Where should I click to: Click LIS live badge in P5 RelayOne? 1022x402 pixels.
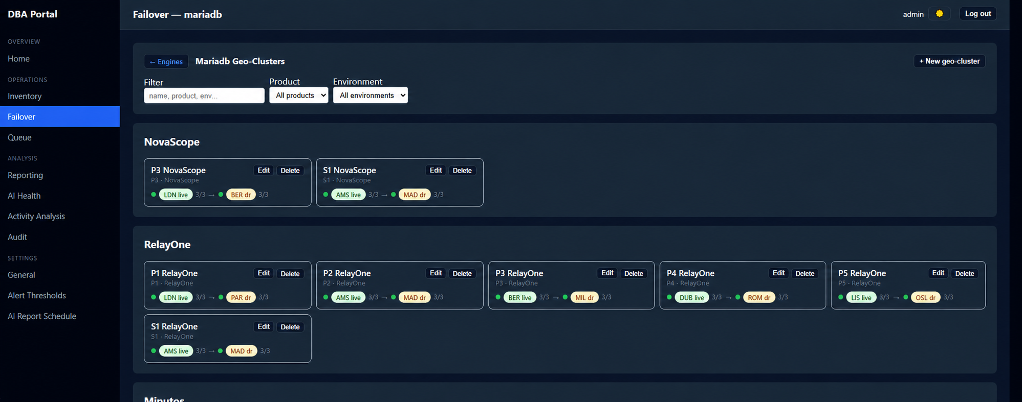(861, 297)
